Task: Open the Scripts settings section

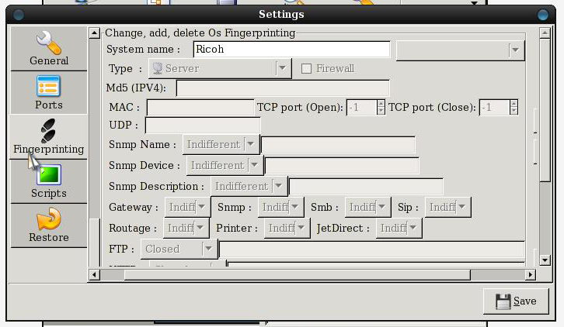Action: [49, 181]
